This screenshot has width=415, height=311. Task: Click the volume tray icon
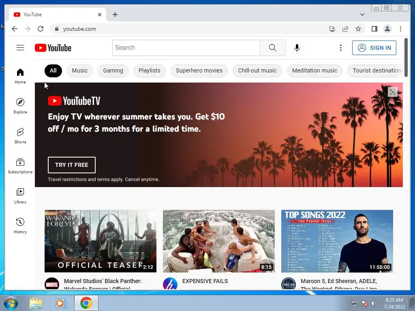coord(374,303)
